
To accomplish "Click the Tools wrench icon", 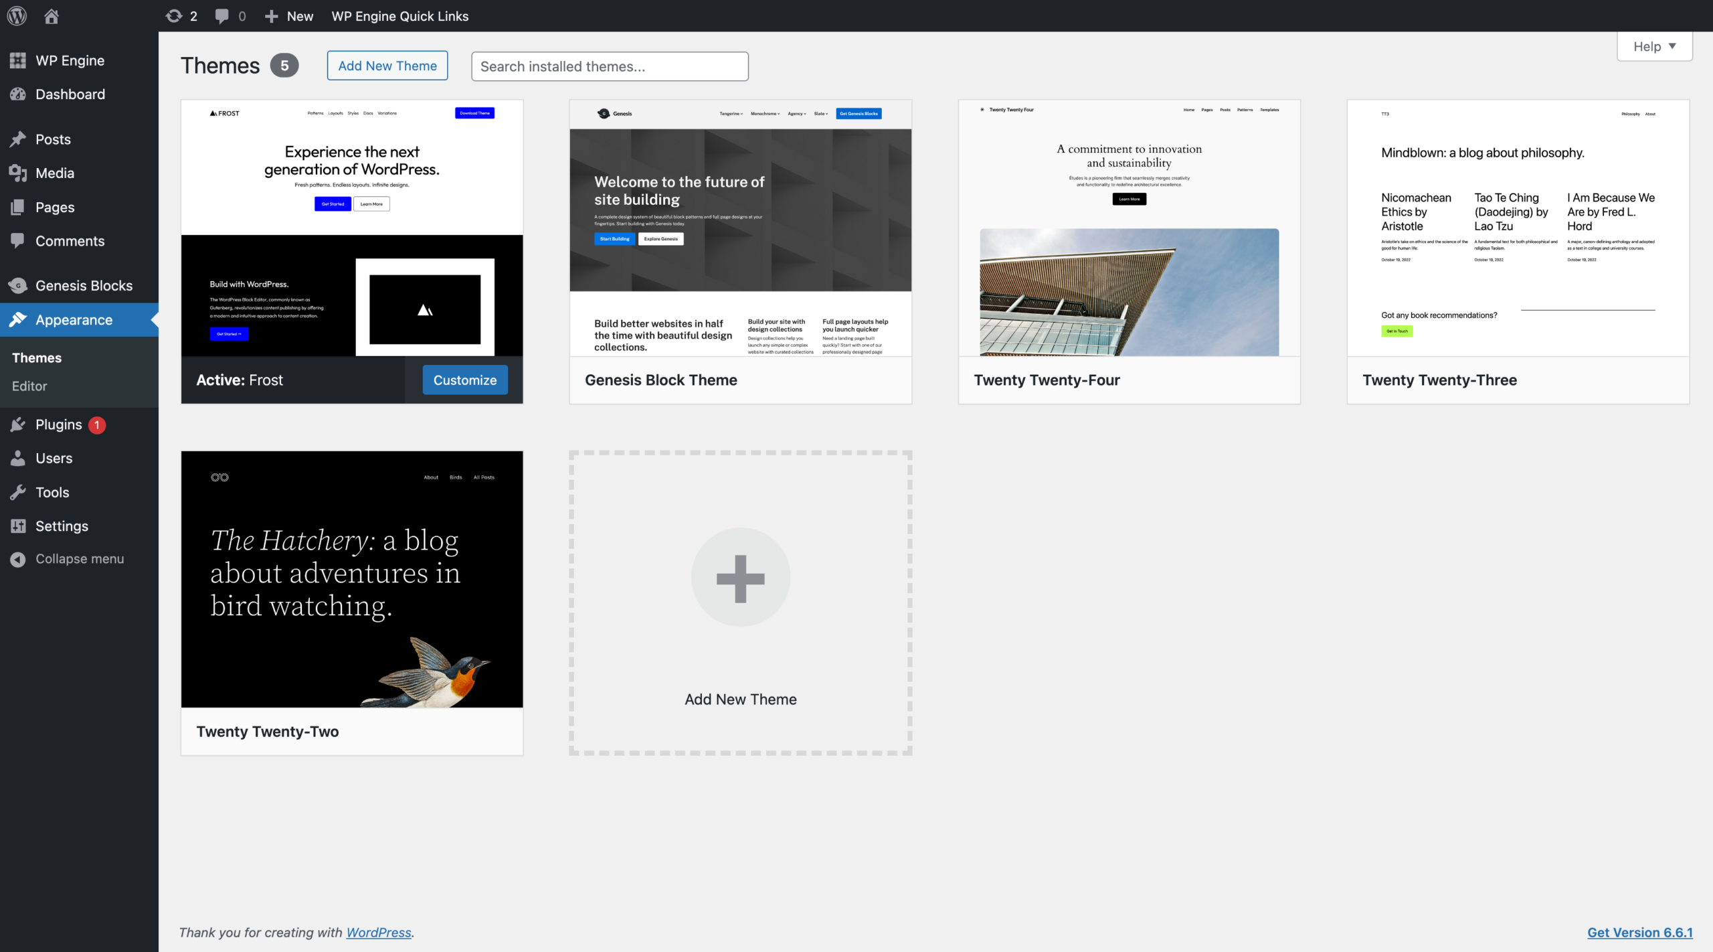I will point(18,492).
